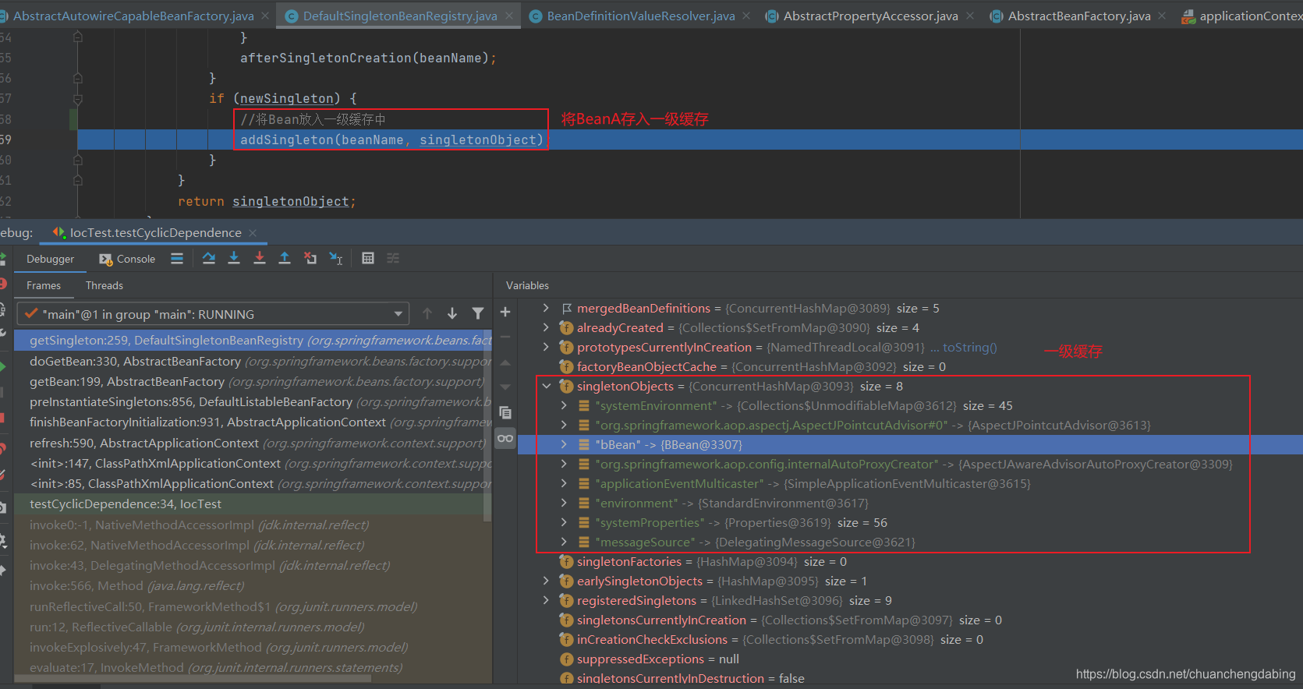This screenshot has width=1303, height=689.
Task: Select the Frames tab
Action: click(44, 285)
